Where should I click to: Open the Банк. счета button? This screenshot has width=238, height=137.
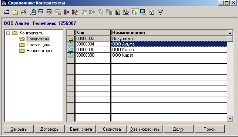click(81, 129)
